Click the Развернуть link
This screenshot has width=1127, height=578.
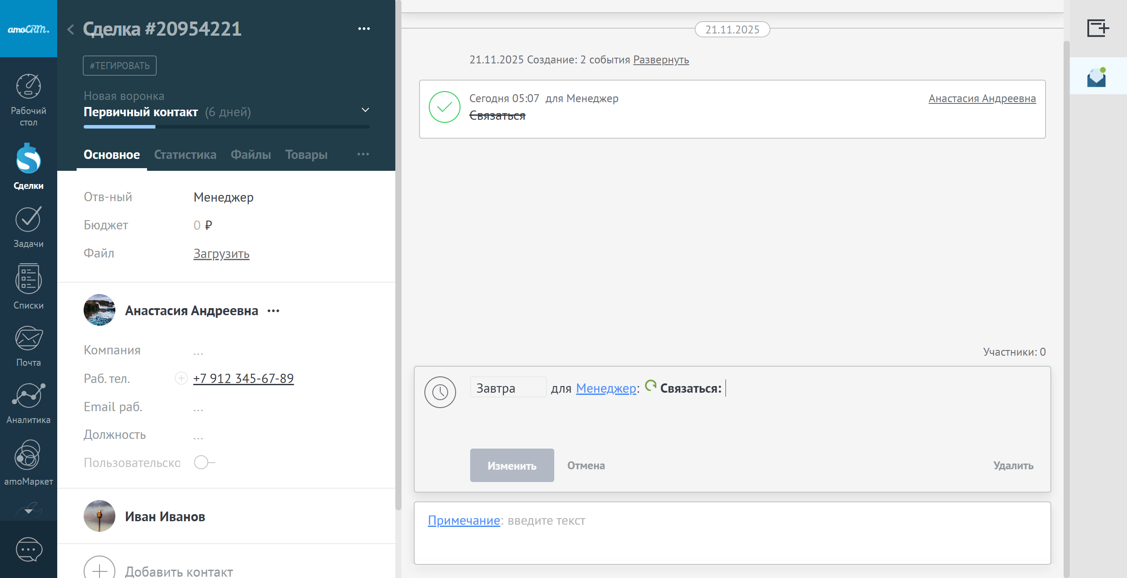point(661,59)
